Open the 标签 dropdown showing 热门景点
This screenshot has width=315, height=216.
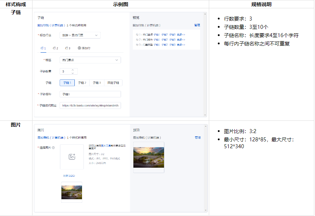pyautogui.click(x=90, y=60)
